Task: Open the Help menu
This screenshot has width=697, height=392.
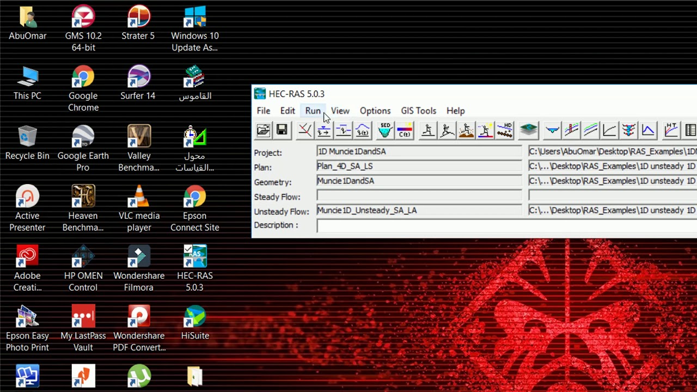Action: [x=456, y=111]
